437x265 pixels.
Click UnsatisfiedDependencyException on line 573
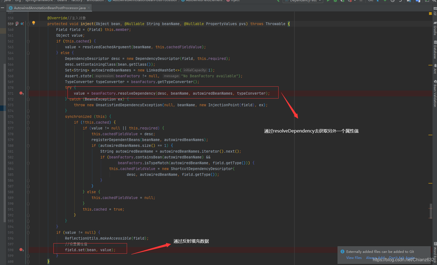[129, 105]
